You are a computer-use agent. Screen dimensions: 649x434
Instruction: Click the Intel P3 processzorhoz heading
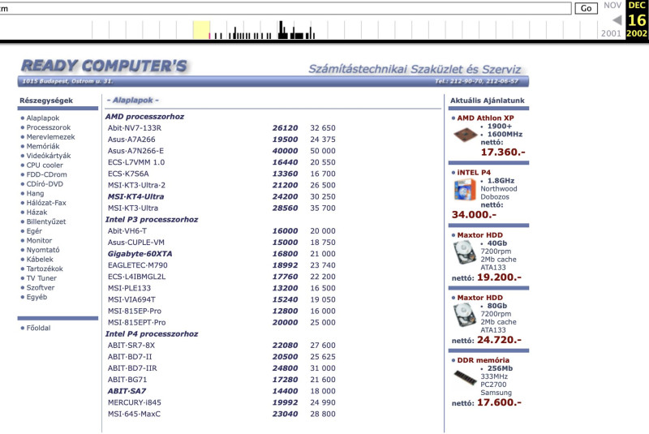(152, 220)
